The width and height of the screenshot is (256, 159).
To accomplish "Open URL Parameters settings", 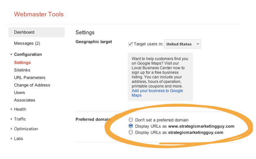I will coord(29,78).
